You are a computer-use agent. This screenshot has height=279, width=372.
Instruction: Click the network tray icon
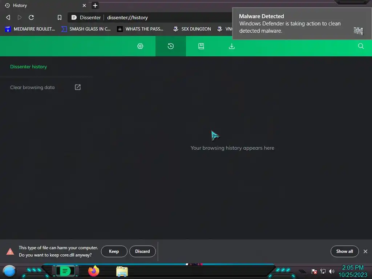(323, 271)
